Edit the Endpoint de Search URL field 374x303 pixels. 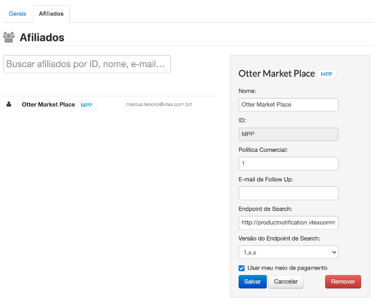289,223
